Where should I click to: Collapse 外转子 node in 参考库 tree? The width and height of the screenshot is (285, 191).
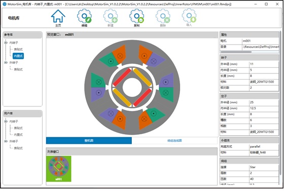tap(6, 63)
